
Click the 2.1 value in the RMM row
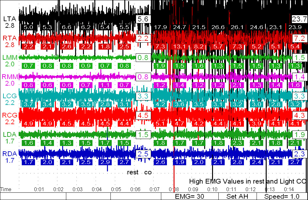click(x=238, y=85)
